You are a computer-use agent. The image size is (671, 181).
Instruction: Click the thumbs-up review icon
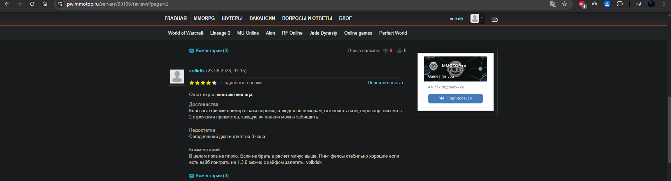point(399,51)
